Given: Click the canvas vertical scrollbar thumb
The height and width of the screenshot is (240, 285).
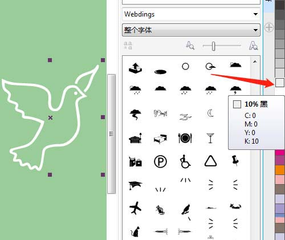Looking at the screenshot, I should tap(112, 134).
